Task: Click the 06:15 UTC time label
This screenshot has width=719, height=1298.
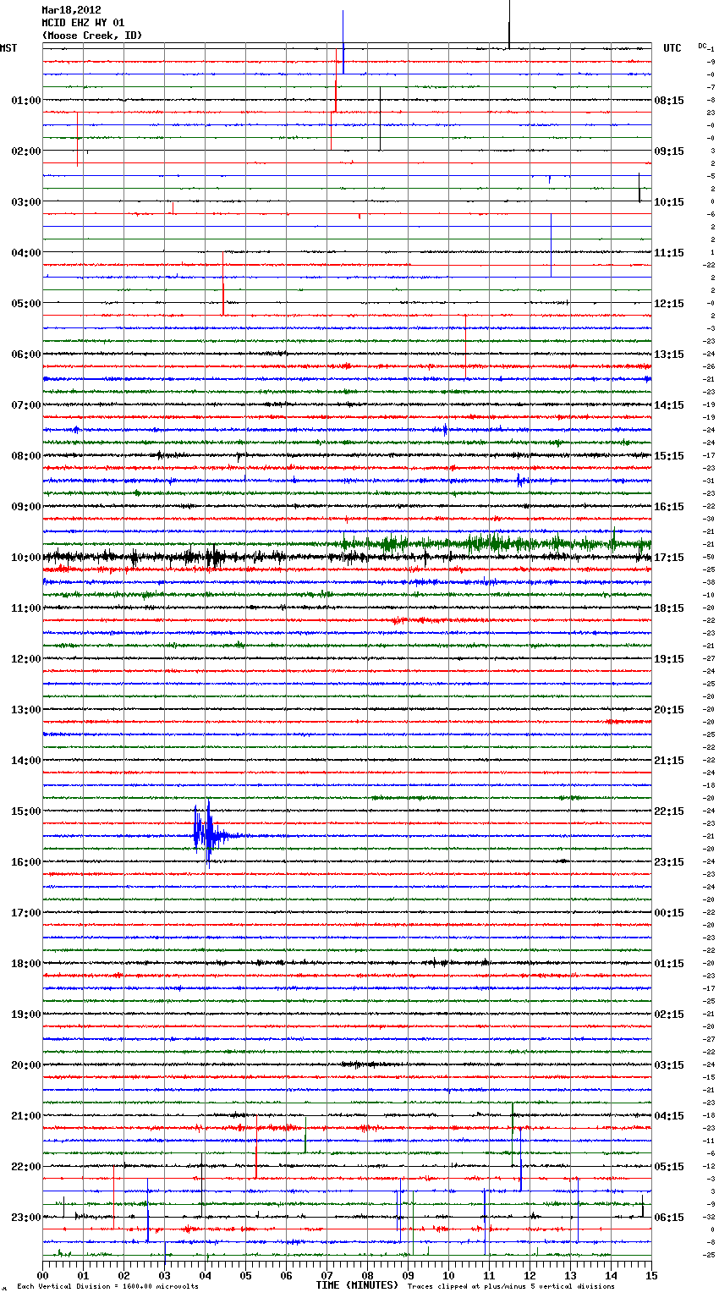Action: coord(669,1218)
